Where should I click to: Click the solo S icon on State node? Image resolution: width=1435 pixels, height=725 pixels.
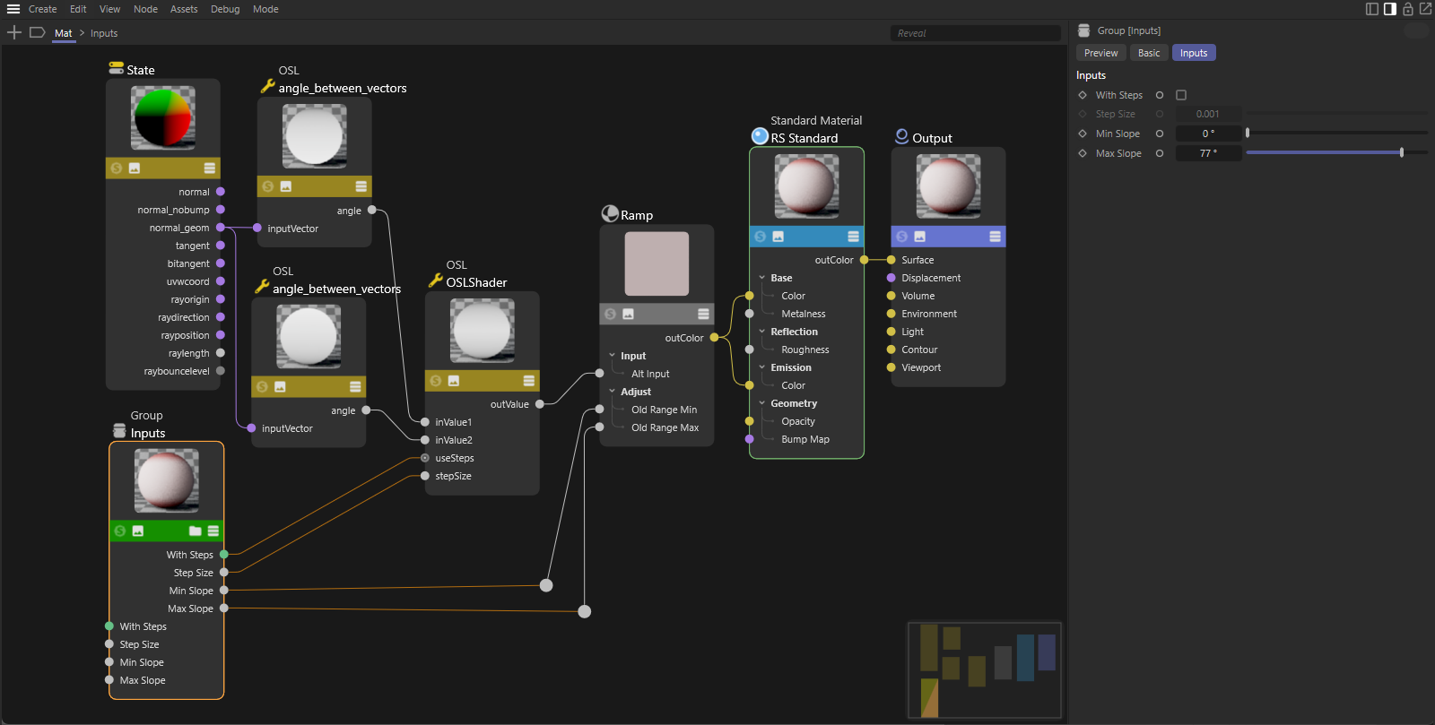pos(117,168)
